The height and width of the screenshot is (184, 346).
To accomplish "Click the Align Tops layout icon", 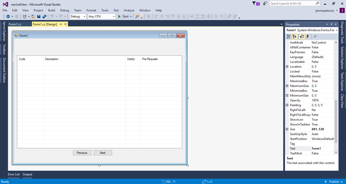I will pos(173,16).
